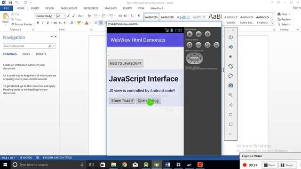Click the Save icon in Word title bar
Viewport: 301px width, 169px height.
point(10,2)
